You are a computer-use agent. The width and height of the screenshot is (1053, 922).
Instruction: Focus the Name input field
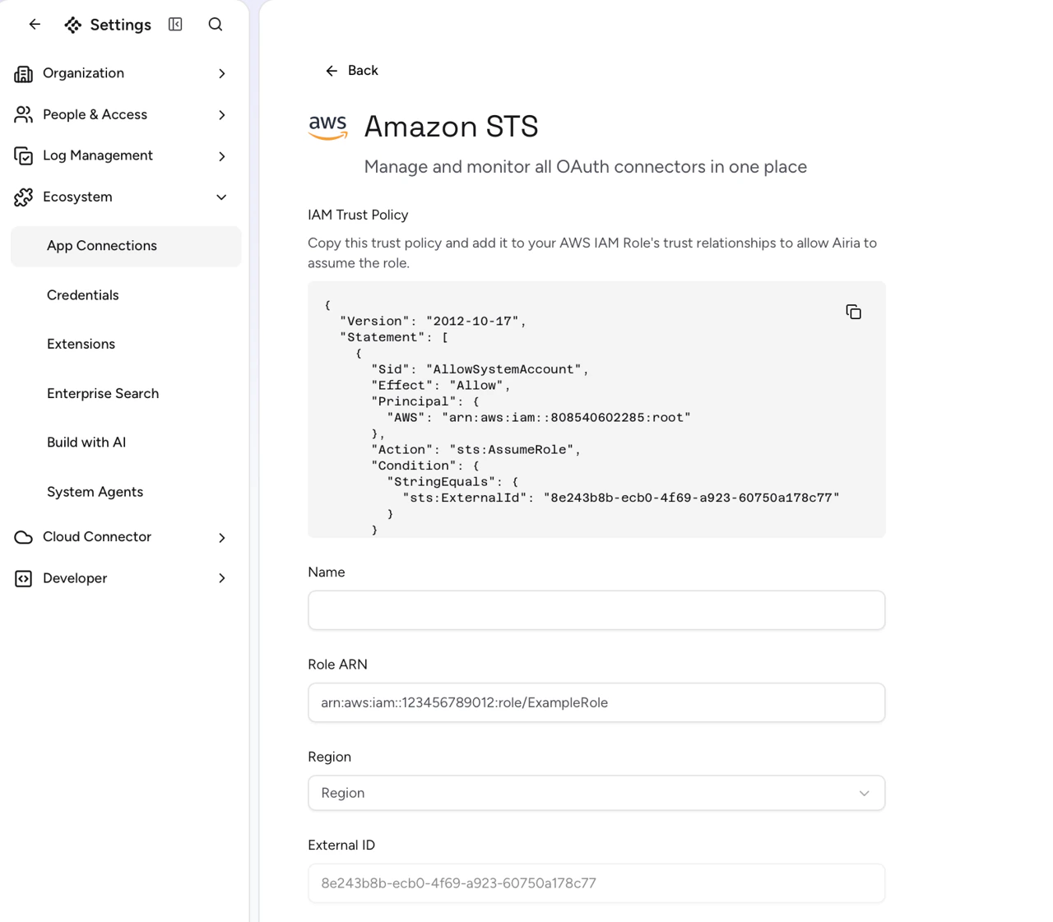(x=596, y=610)
